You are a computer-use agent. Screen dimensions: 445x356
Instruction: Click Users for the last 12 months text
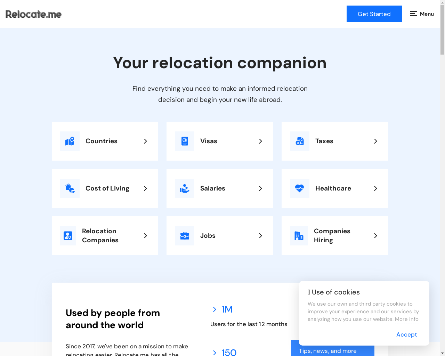[x=249, y=324]
